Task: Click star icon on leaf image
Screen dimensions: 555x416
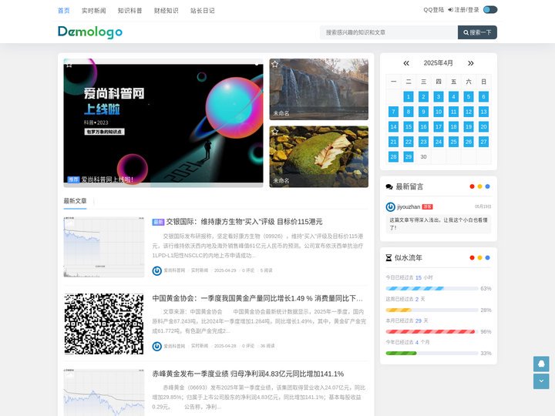Action: coord(274,131)
